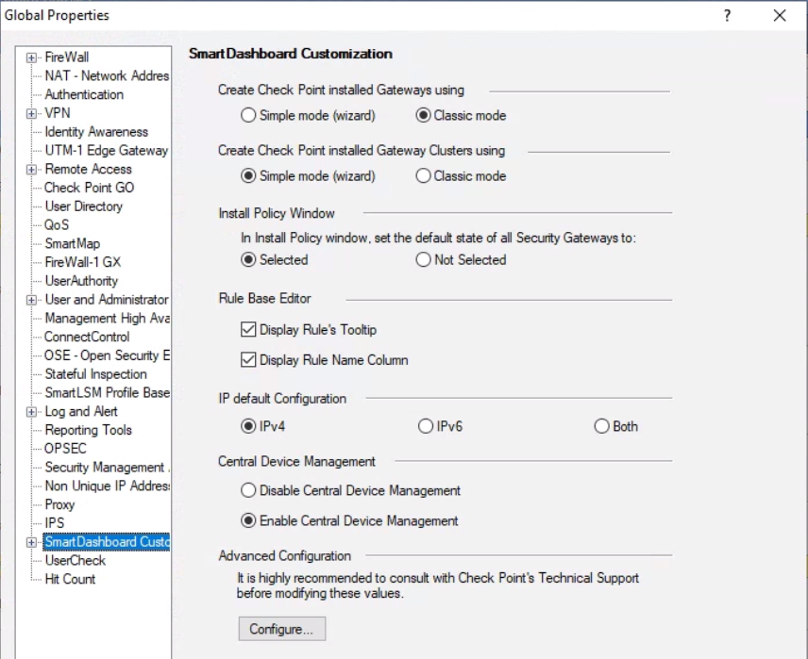This screenshot has width=808, height=659.
Task: Toggle Display Rule's Tooltip checkbox
Action: pos(248,330)
